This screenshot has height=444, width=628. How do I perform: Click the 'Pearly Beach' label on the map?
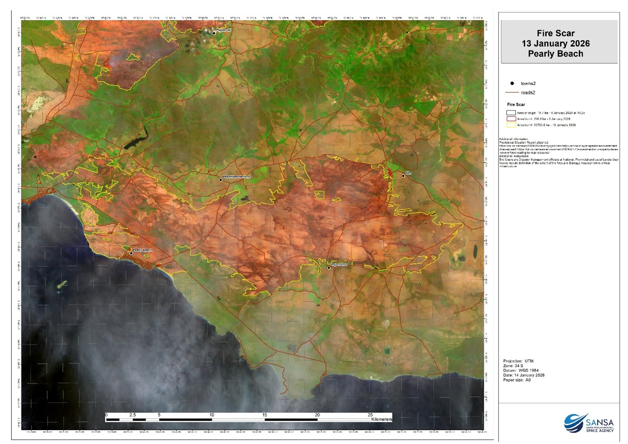[x=142, y=250]
